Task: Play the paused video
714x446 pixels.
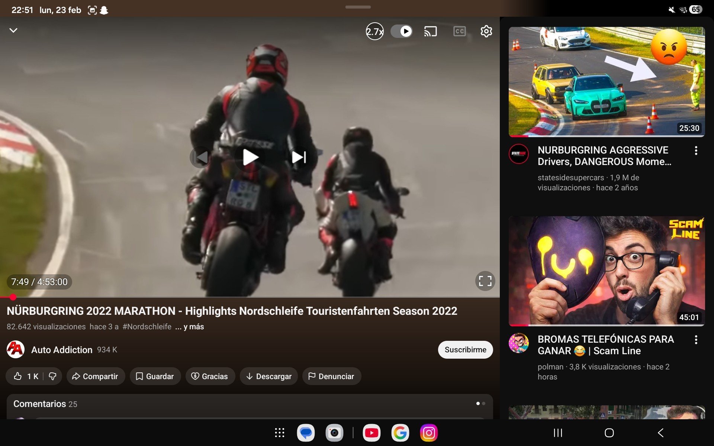Action: point(250,157)
